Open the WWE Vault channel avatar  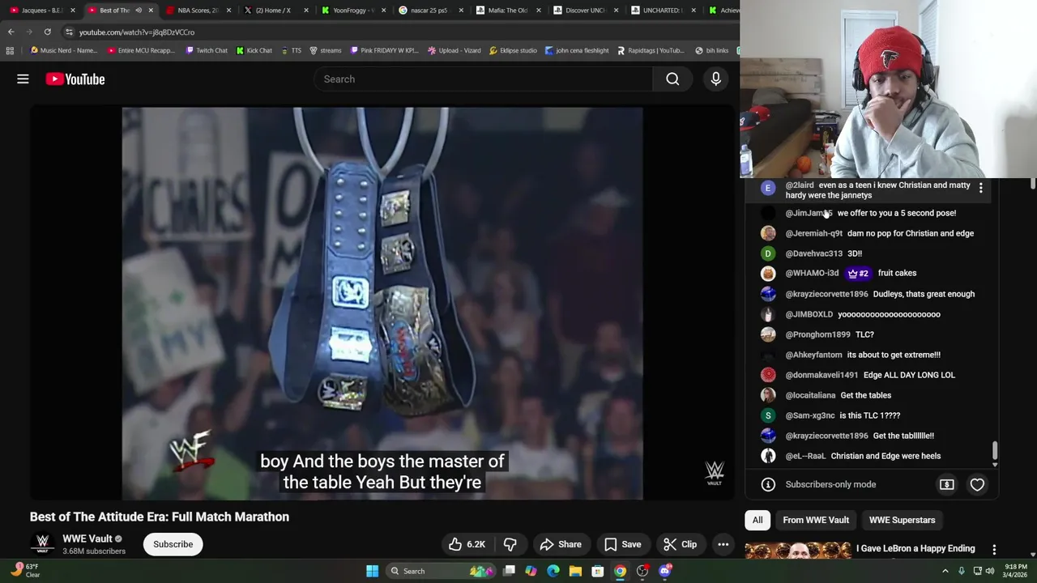(42, 544)
